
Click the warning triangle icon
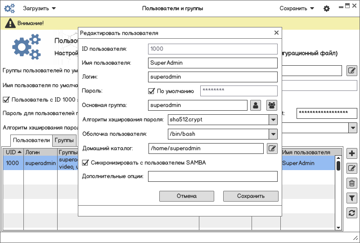(10, 23)
